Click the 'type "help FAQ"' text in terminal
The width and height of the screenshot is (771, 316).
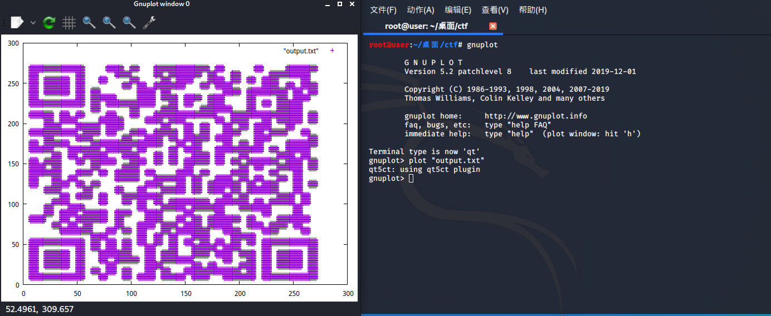point(518,125)
